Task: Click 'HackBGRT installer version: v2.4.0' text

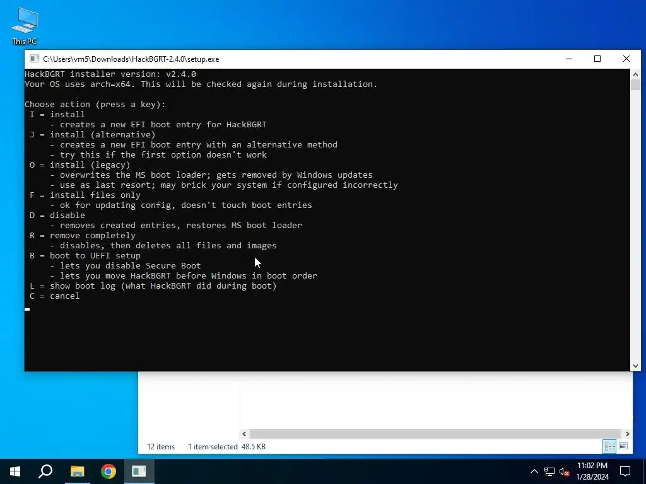Action: (110, 74)
